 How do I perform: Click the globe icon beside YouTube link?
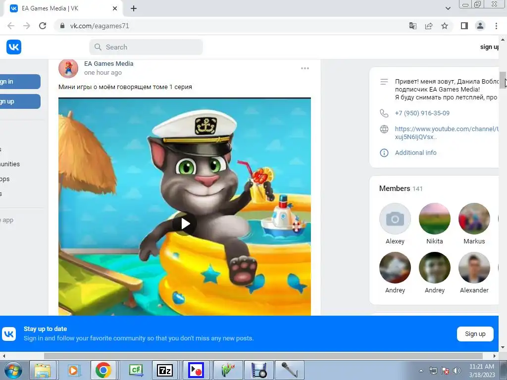(384, 129)
